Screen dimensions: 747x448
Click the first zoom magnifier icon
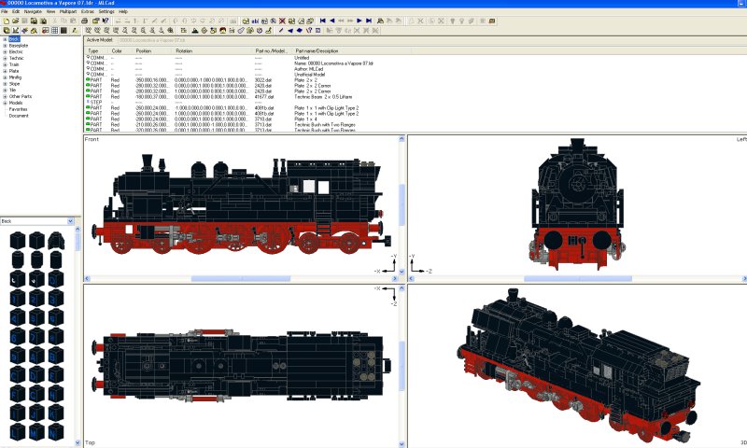pyautogui.click(x=88, y=30)
